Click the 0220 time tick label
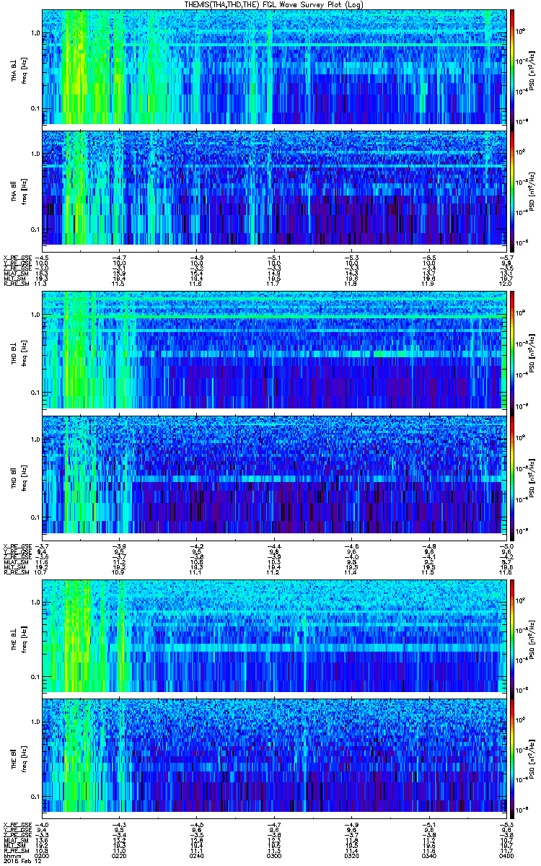541x866 pixels. 119,856
